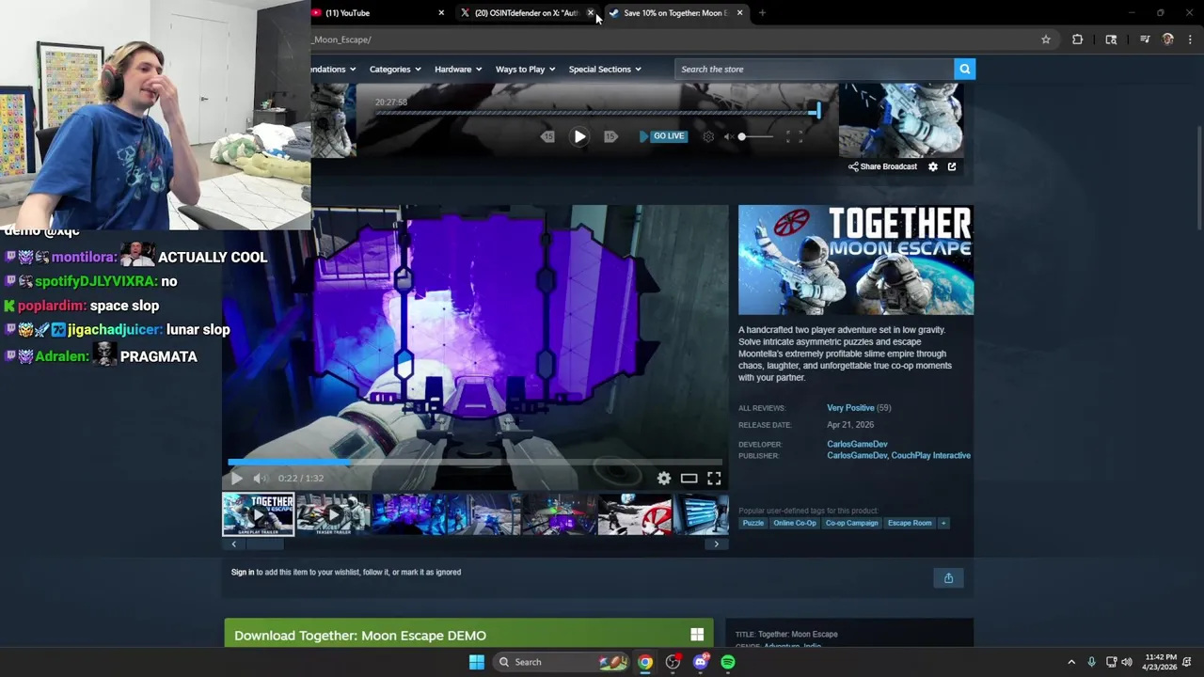Seek along the broadcast timeline bar

point(597,113)
